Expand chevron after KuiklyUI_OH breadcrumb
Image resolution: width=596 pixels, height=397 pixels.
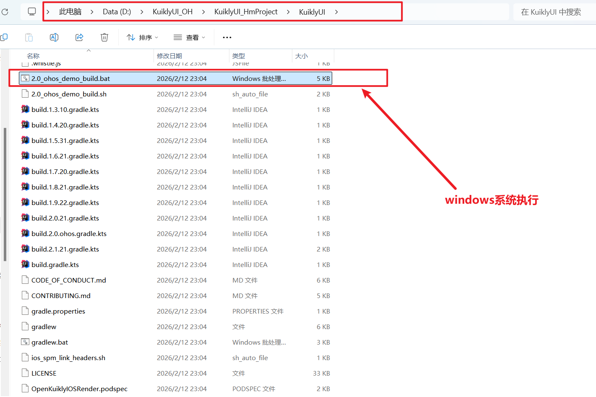tap(203, 12)
